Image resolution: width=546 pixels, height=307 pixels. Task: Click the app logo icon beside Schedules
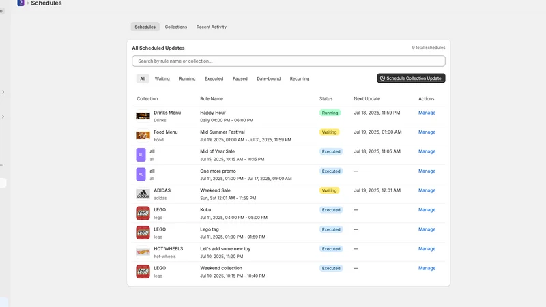[x=20, y=3]
